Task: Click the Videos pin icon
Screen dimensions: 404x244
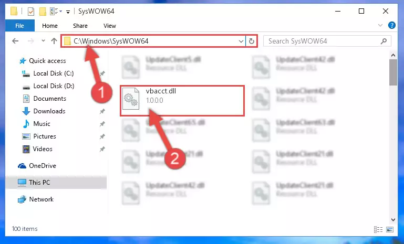Action: coord(102,149)
